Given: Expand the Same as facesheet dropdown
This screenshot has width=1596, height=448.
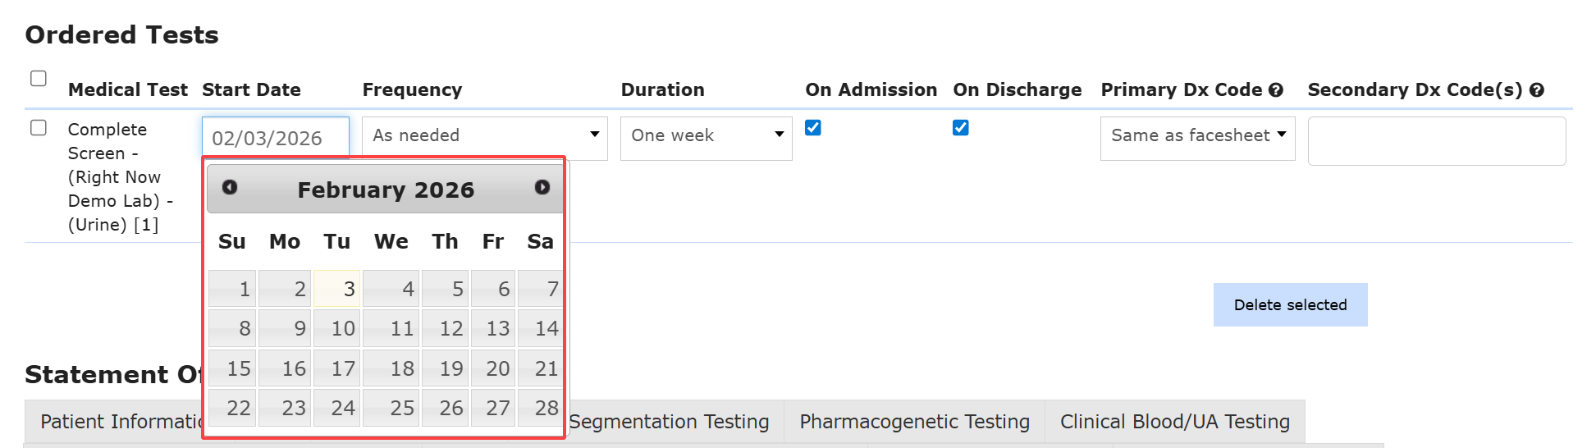Looking at the screenshot, I should point(1197,136).
